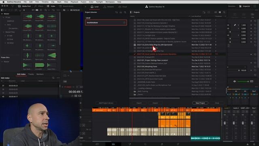Switch to the Cloud project libraries tab
The width and height of the screenshot is (259, 146).
click(x=123, y=7)
